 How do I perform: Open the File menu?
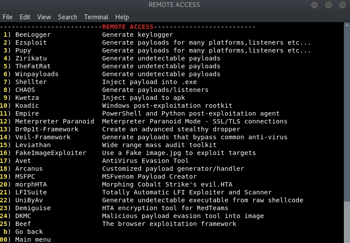pos(7,17)
